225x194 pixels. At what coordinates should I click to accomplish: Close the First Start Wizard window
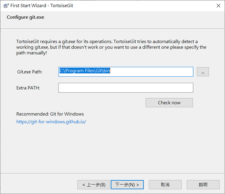coord(218,6)
